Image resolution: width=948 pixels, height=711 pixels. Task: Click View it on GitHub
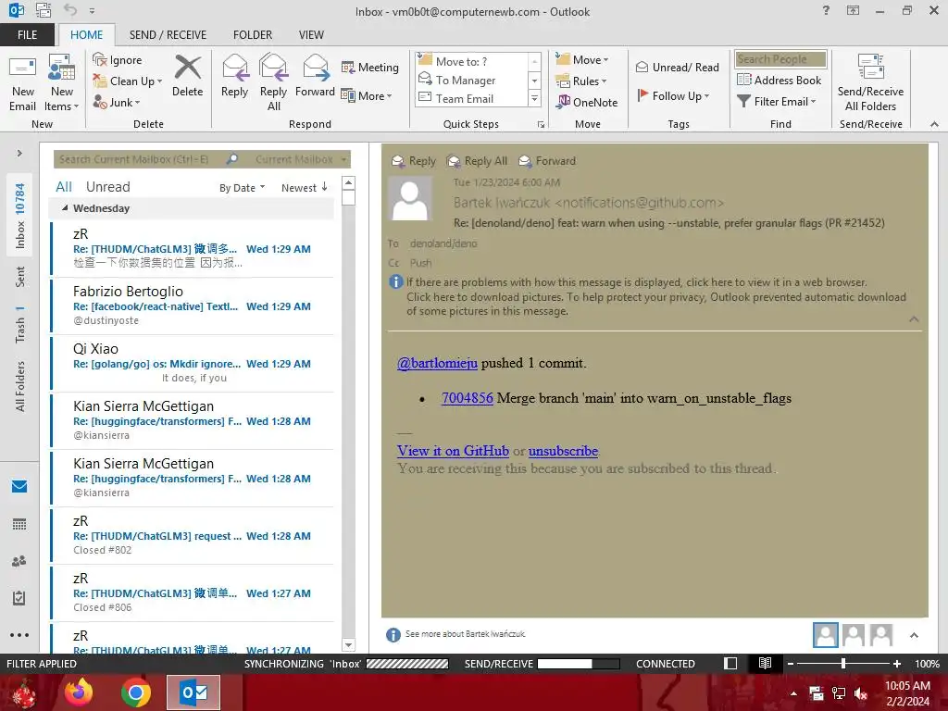pyautogui.click(x=453, y=451)
